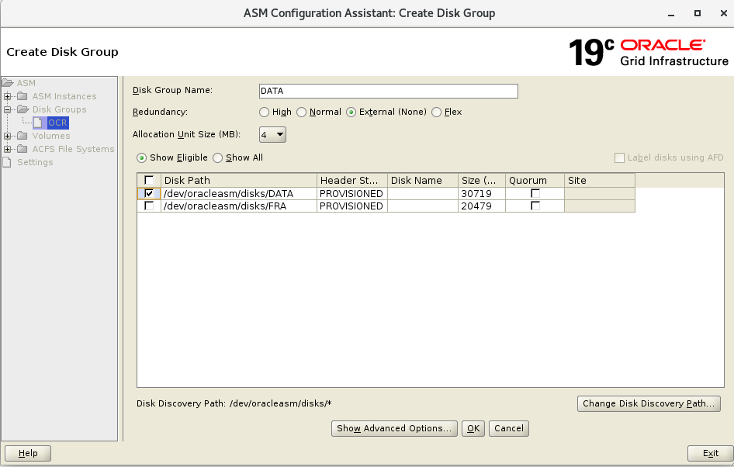The image size is (734, 467).
Task: Click PROVISIONED status in the FRA row
Action: (x=351, y=206)
